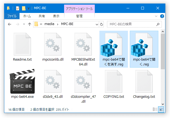Click the New Folder quick access icon
This screenshot has width=170, height=118.
[24, 8]
